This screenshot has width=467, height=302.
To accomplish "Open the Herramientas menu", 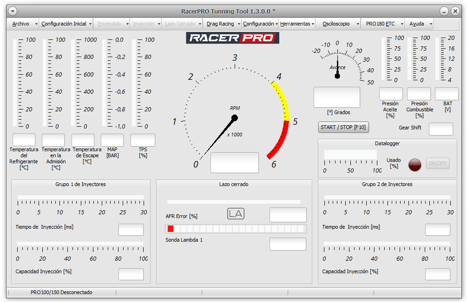I will pos(295,24).
